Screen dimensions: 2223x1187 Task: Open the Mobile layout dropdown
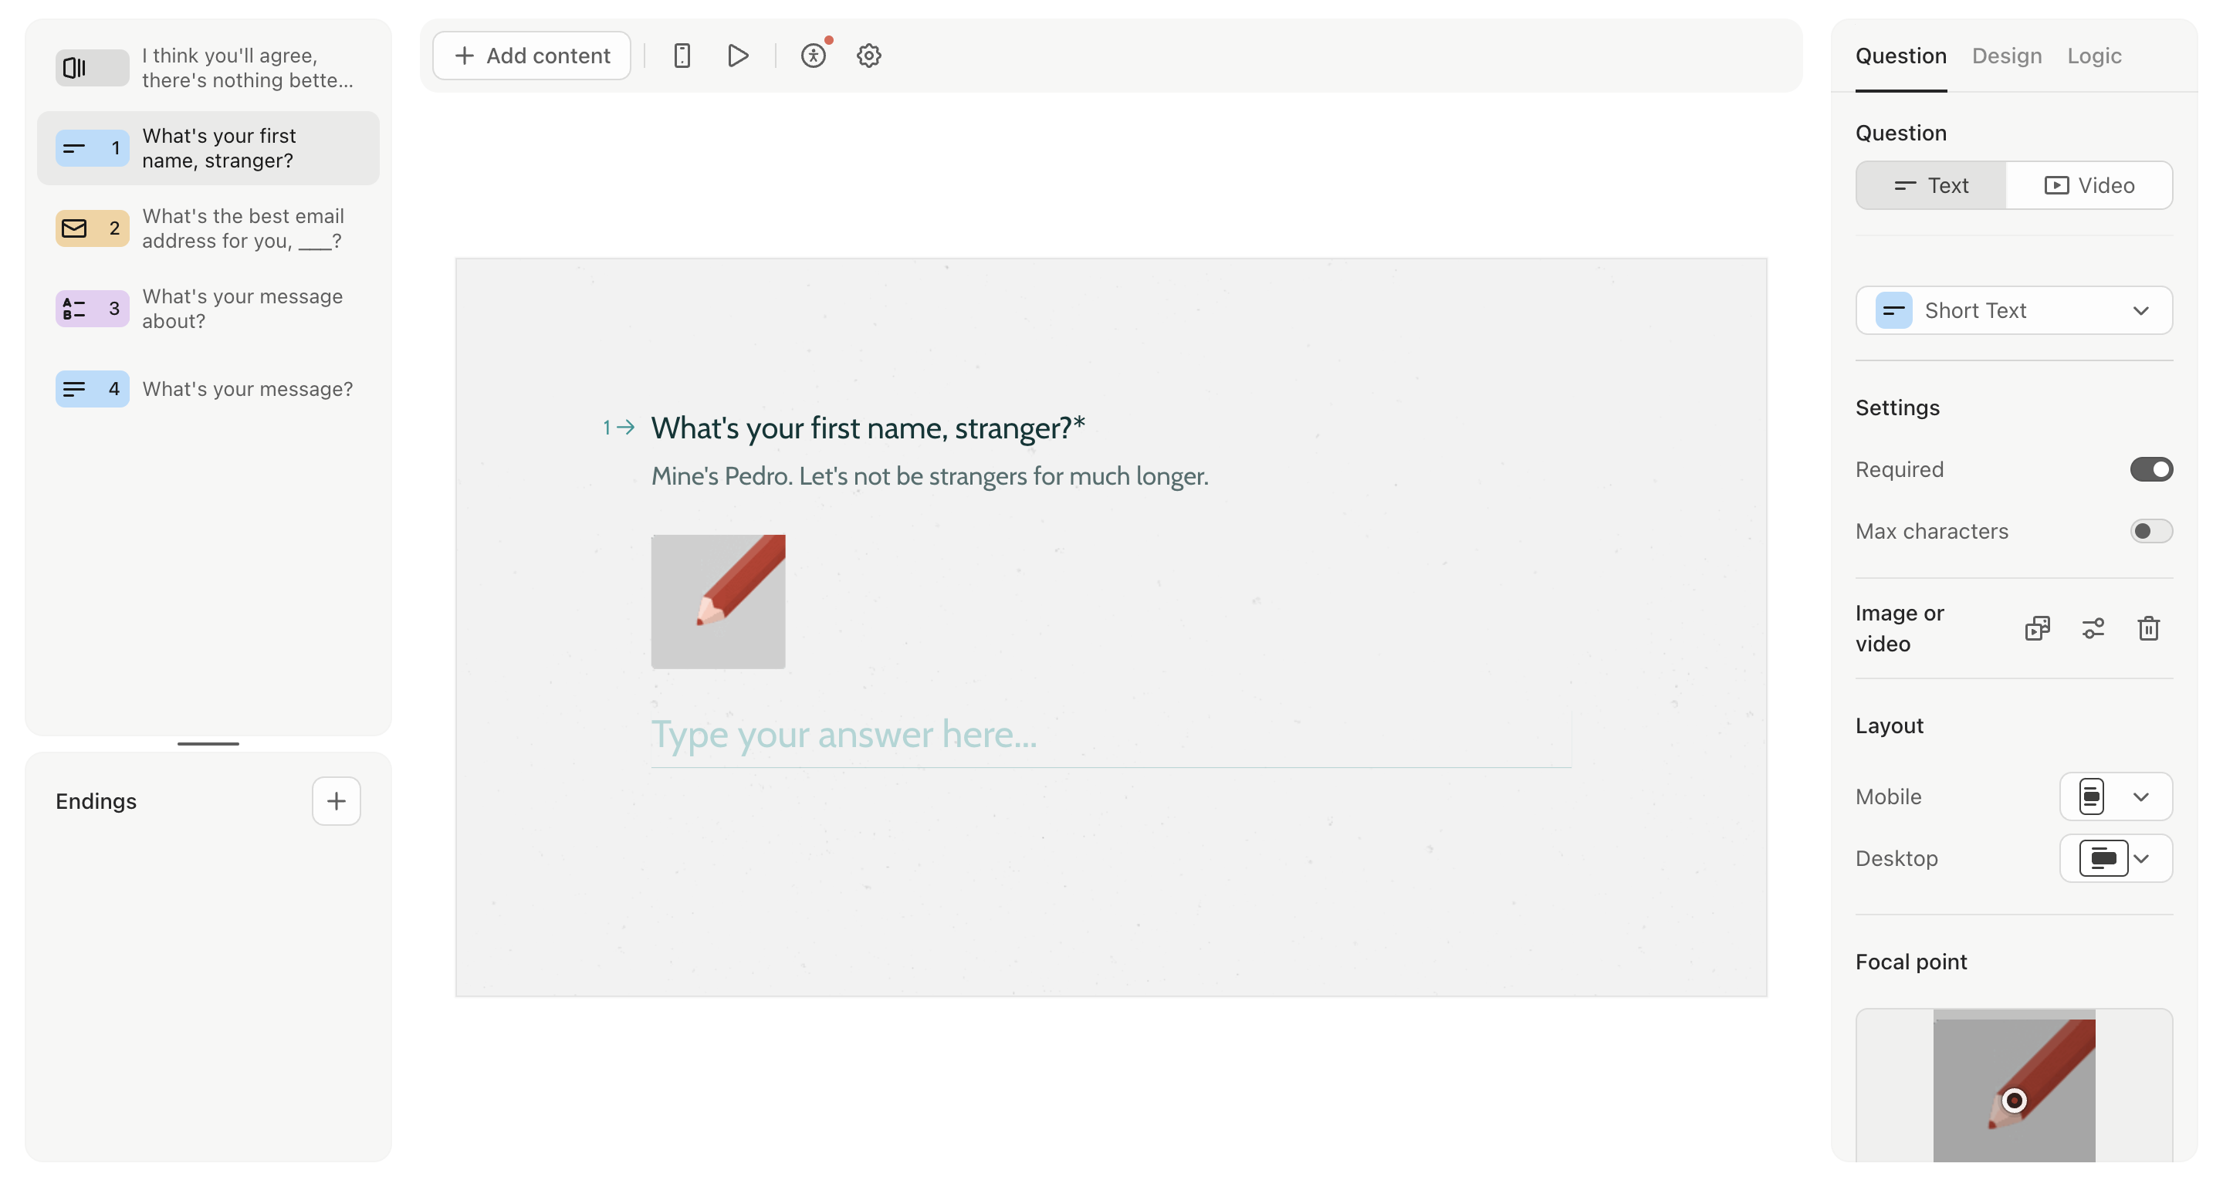pyautogui.click(x=2116, y=796)
